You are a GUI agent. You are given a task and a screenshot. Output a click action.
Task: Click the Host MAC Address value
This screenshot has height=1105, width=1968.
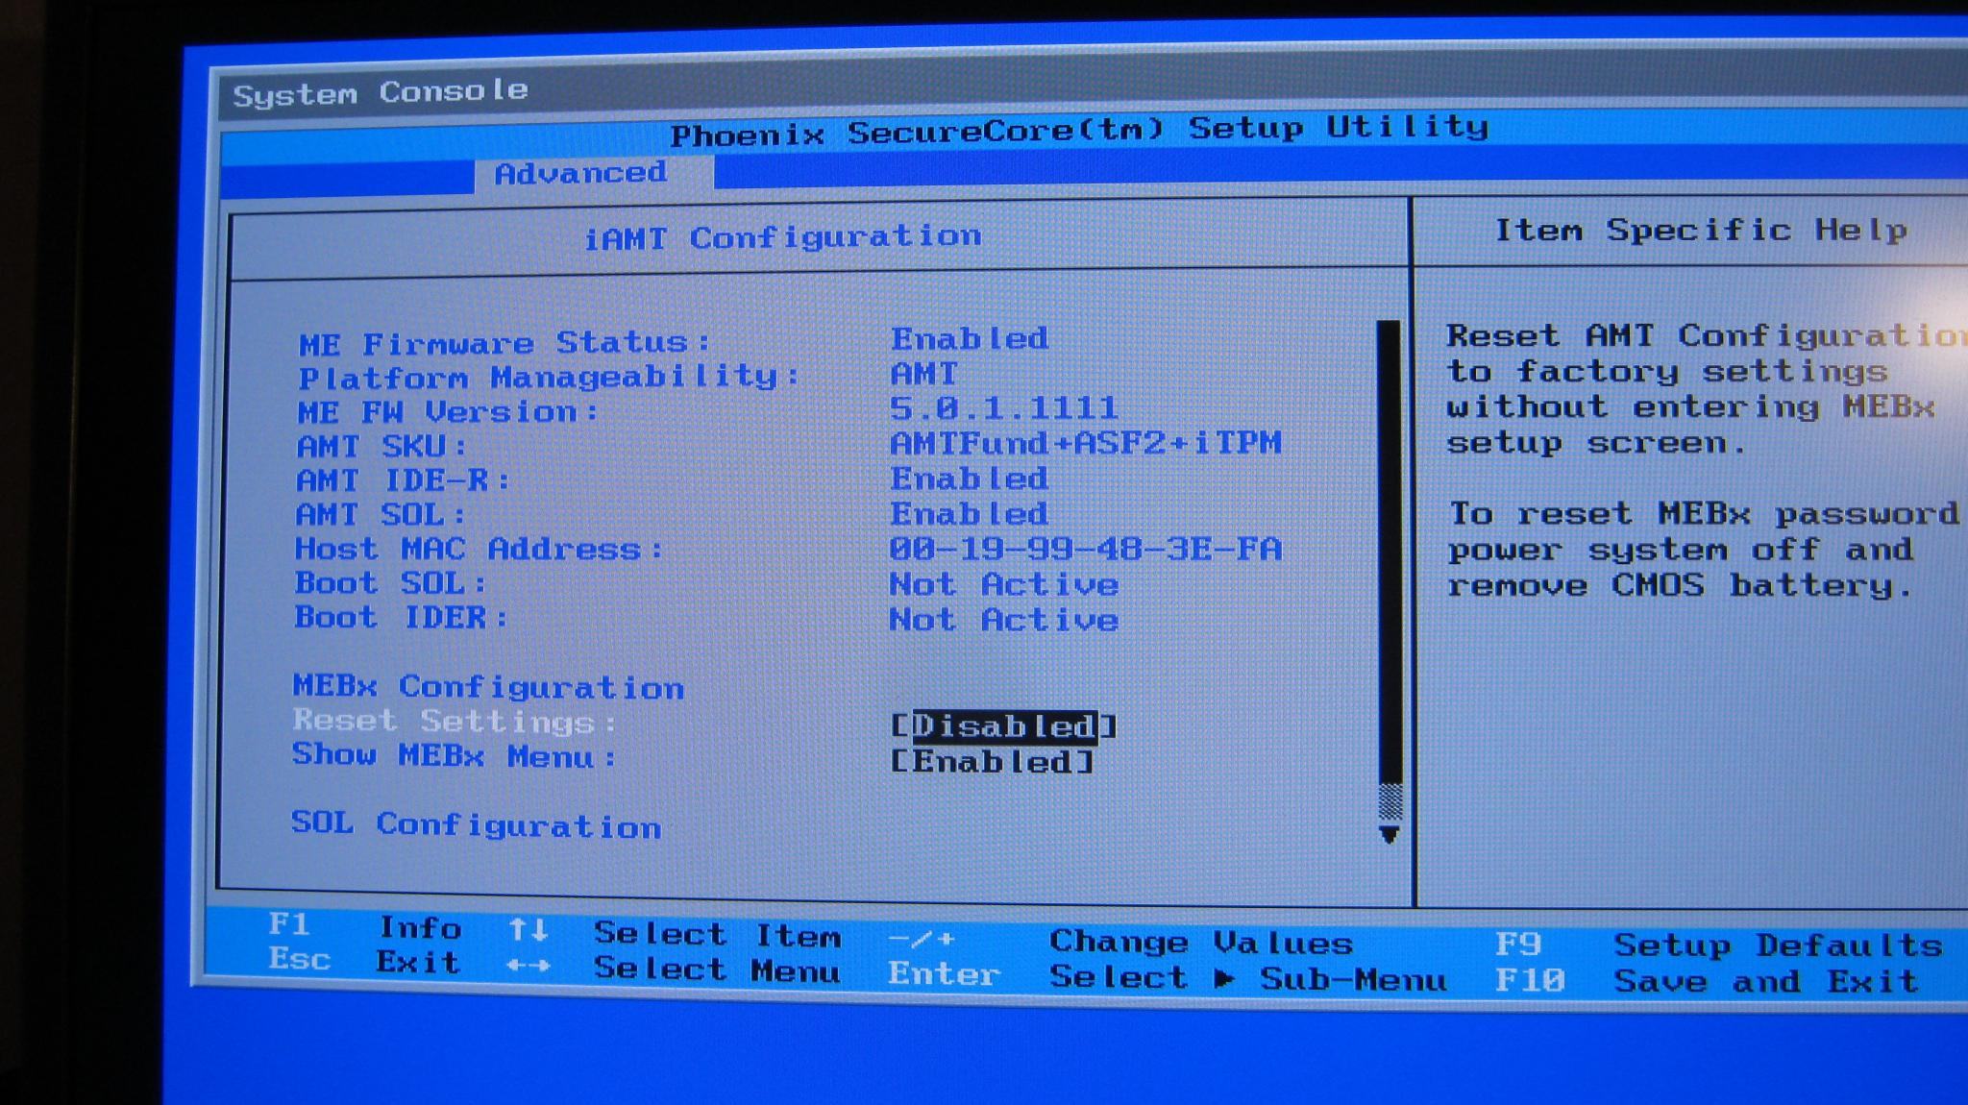1086,549
